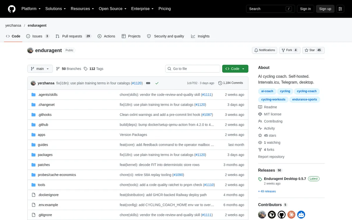
Task: Open the 1,184 Commits link
Action: (231, 83)
